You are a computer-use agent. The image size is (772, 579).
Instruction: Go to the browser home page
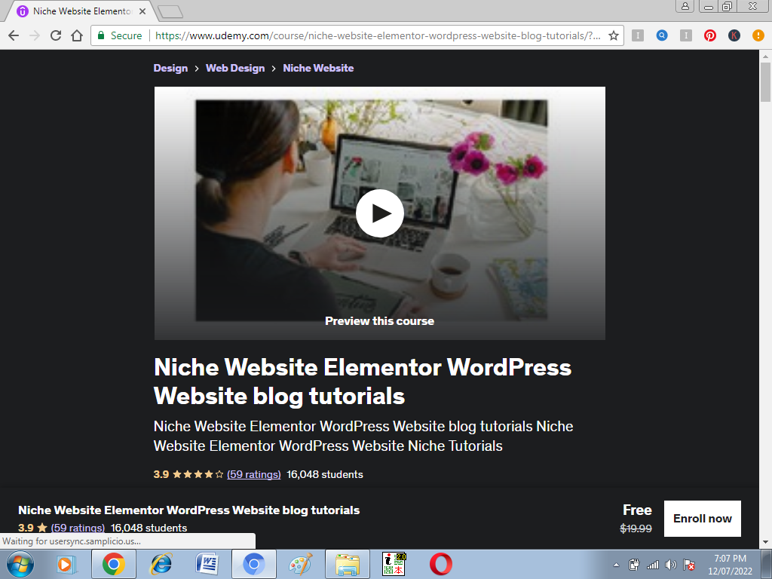click(77, 35)
